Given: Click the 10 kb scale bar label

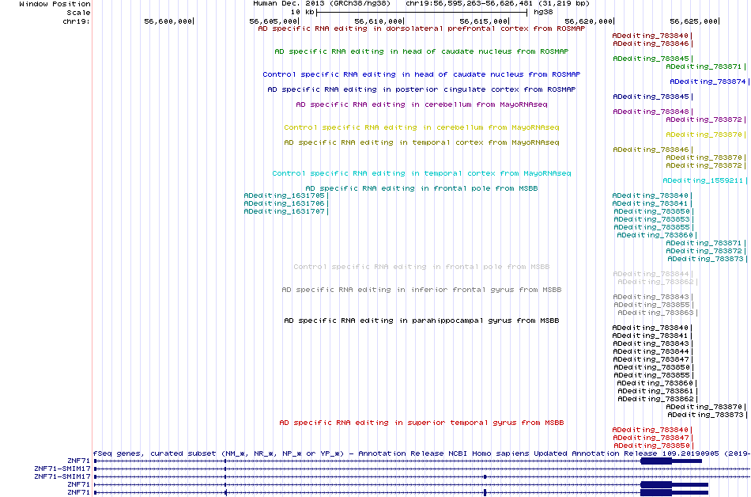Looking at the screenshot, I should [x=303, y=13].
